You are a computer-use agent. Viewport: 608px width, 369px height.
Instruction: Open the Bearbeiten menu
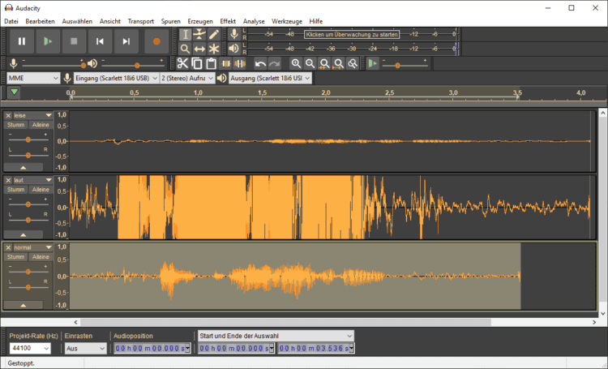coord(40,21)
